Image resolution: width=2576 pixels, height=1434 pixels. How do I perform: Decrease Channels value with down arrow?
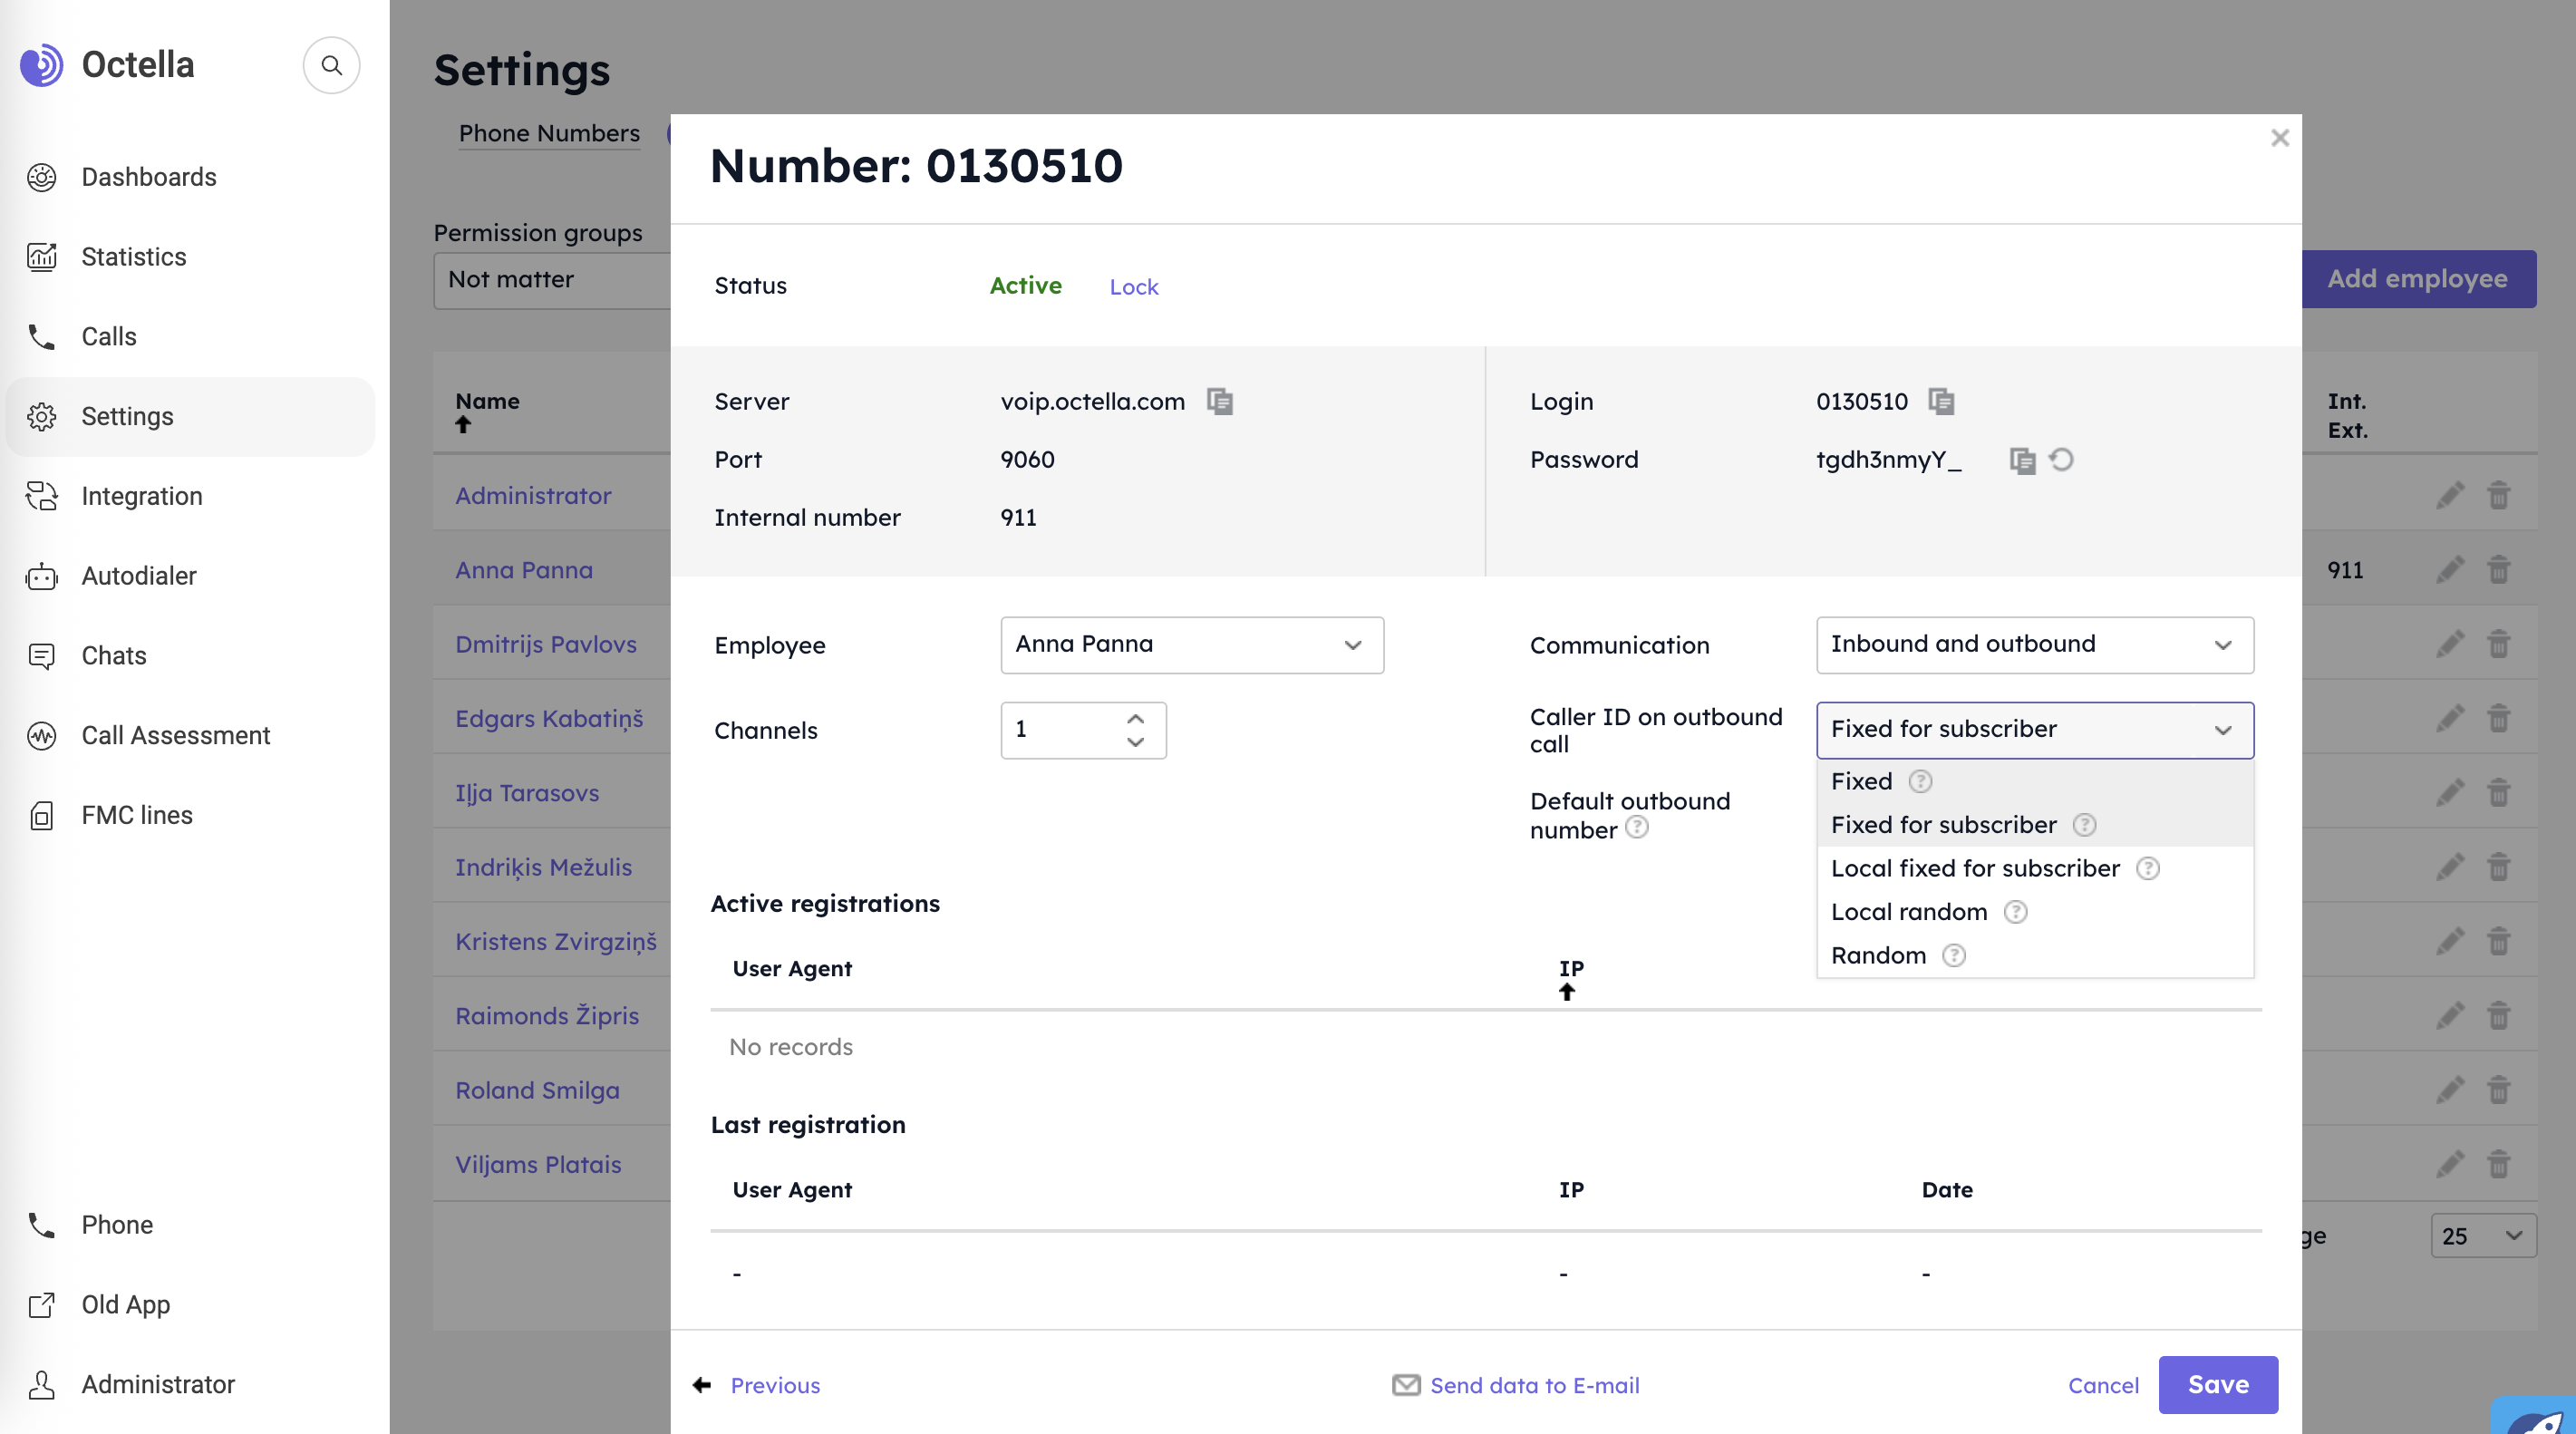(x=1135, y=742)
